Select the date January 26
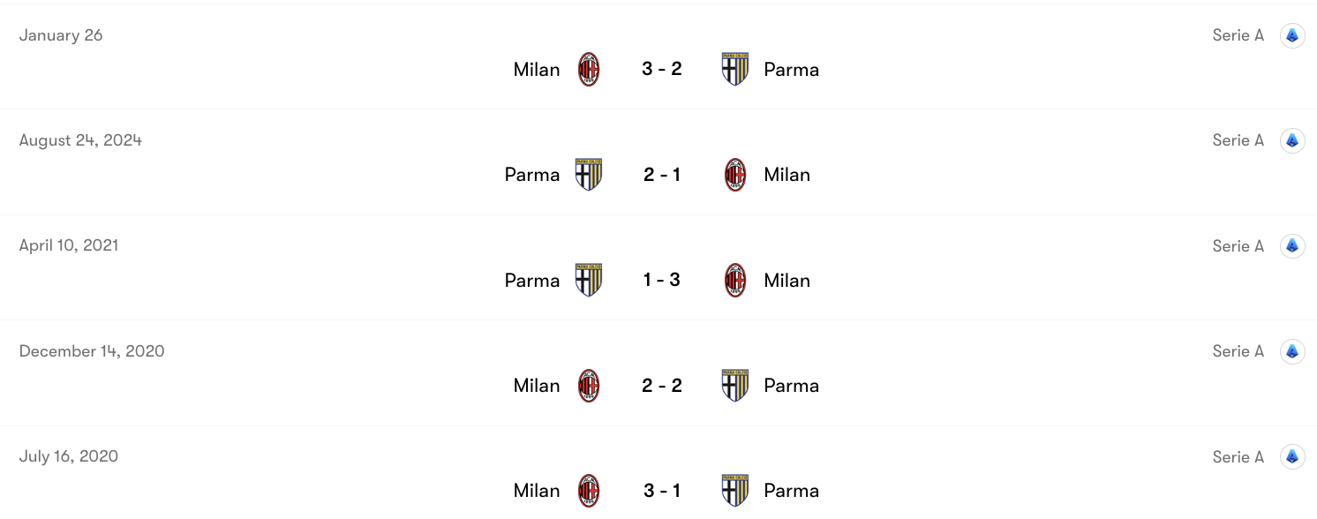The height and width of the screenshot is (519, 1317). [61, 35]
